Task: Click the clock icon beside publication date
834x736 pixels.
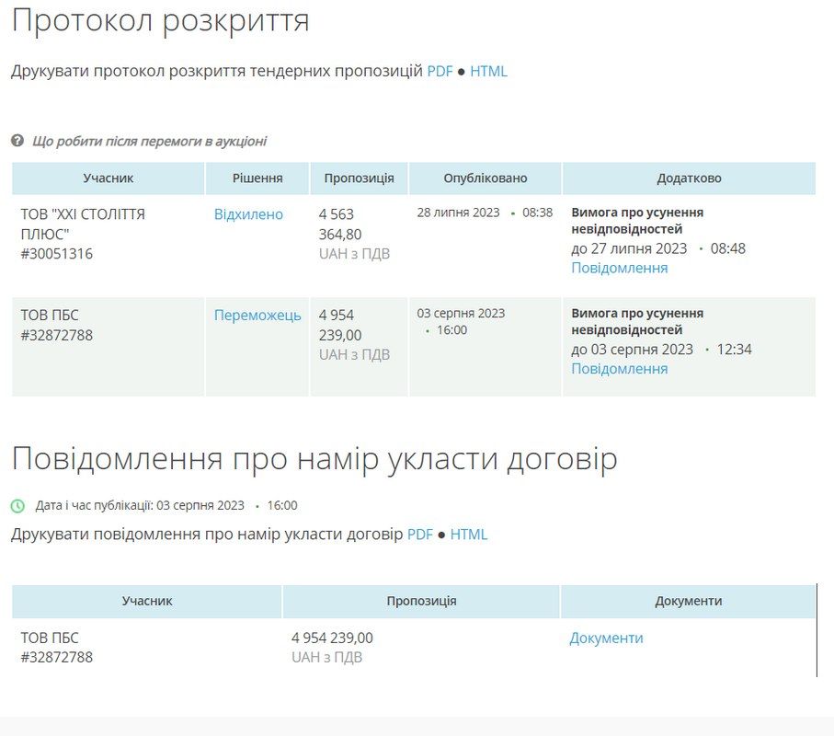Action: point(19,504)
